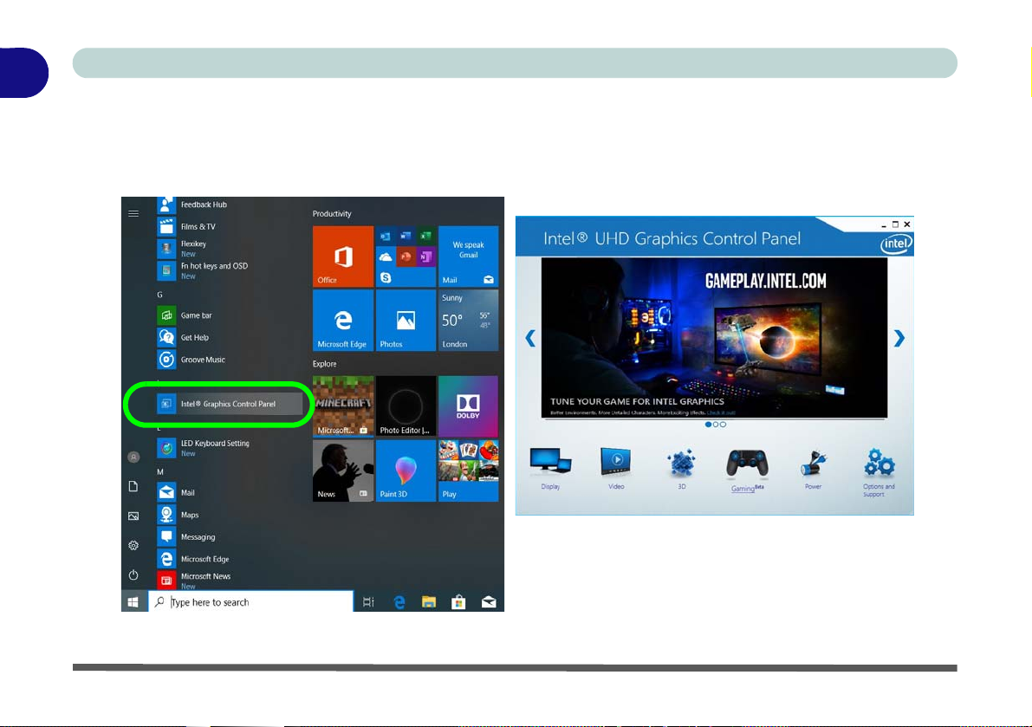Image resolution: width=1032 pixels, height=727 pixels.
Task: Follow the Check it out banner link
Action: pyautogui.click(x=721, y=413)
